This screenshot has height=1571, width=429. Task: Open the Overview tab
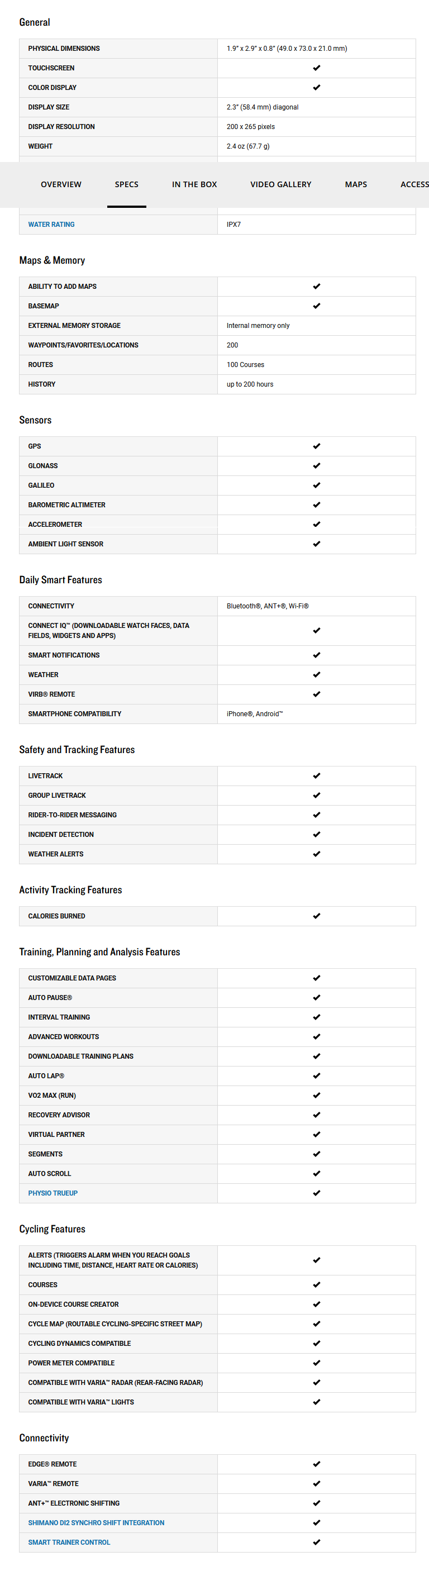click(61, 184)
